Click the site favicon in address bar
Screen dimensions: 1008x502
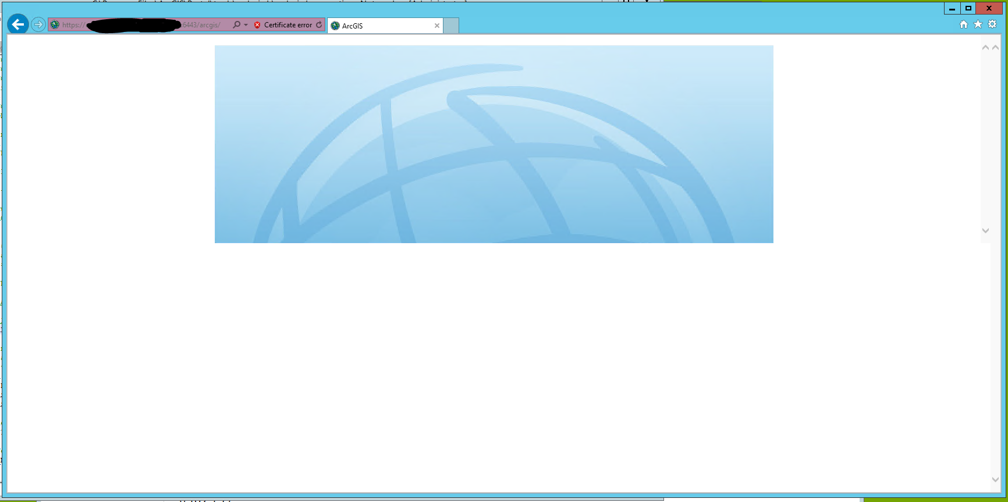[x=55, y=25]
